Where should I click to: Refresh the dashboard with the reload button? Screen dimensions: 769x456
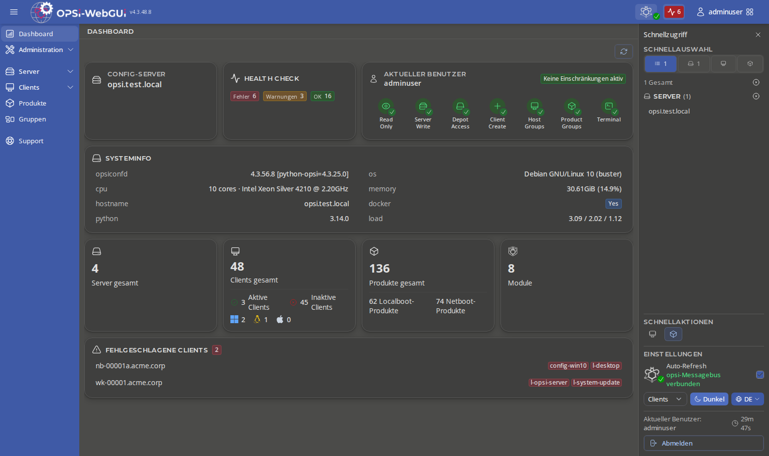tap(624, 52)
